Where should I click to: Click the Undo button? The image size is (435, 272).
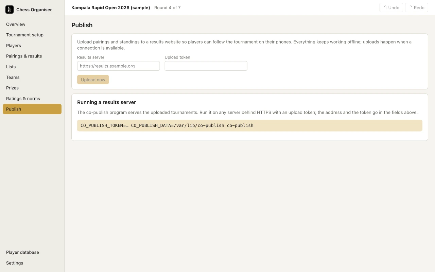tap(391, 7)
